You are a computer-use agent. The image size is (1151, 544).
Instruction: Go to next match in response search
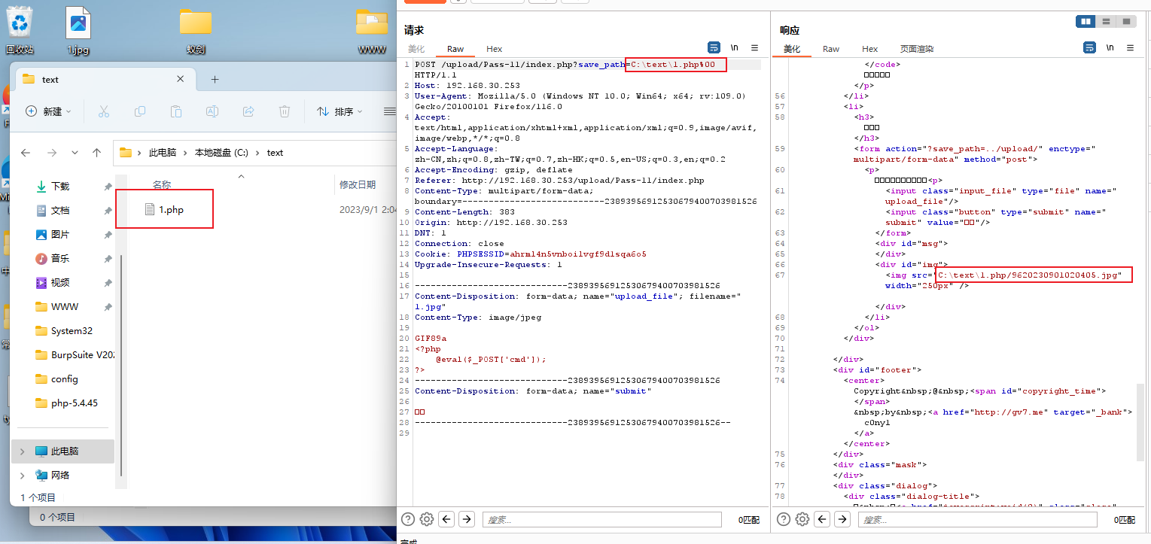(842, 519)
